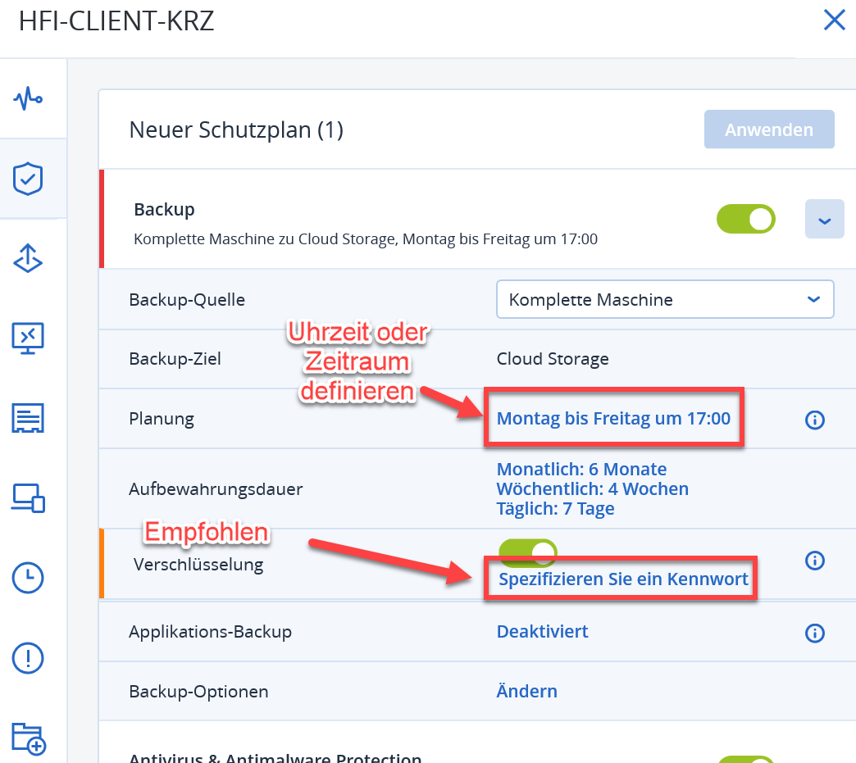The width and height of the screenshot is (856, 763).
Task: Click the devices monitor sidebar icon
Action: click(x=28, y=497)
